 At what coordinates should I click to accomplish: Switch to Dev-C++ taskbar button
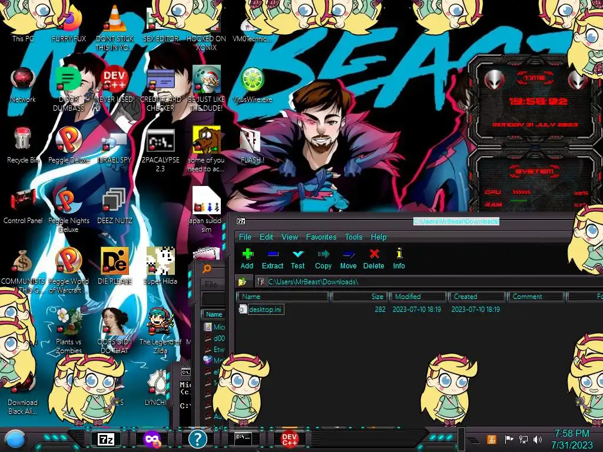click(289, 439)
